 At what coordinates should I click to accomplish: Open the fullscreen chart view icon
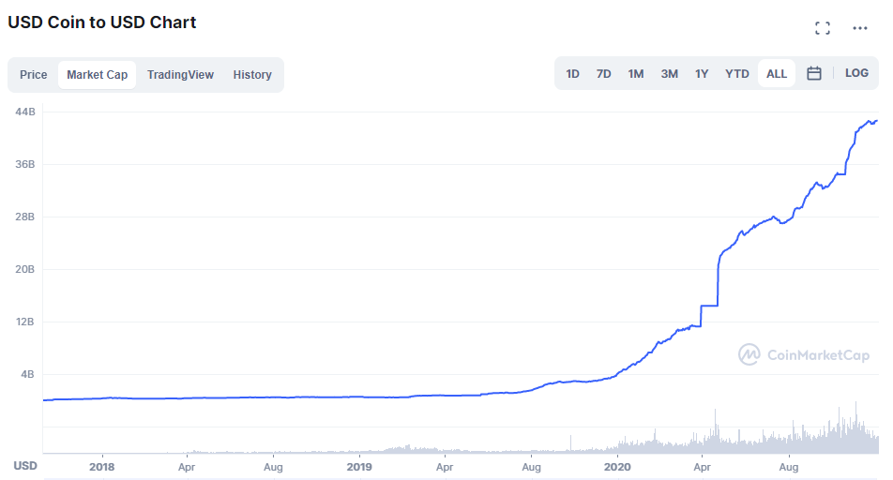click(x=823, y=28)
